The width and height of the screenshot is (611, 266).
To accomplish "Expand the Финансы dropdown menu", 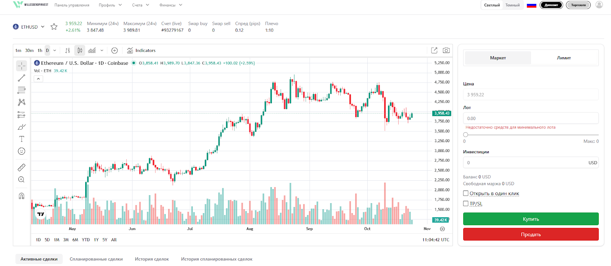I will coord(171,5).
